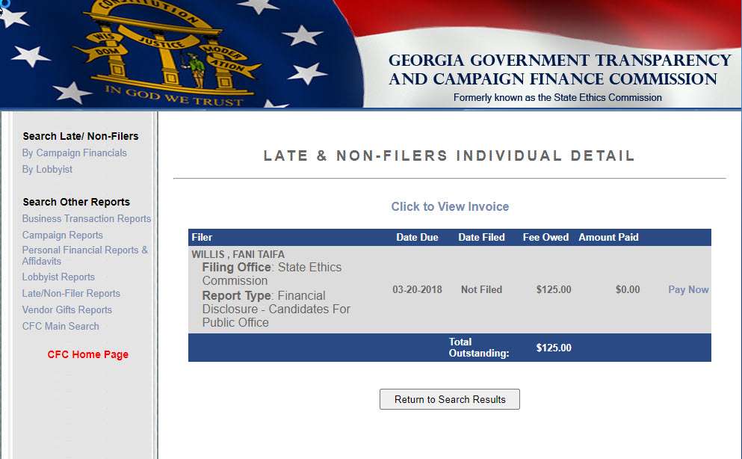Click the Date Due column header
Image resolution: width=742 pixels, height=459 pixels.
tap(417, 238)
